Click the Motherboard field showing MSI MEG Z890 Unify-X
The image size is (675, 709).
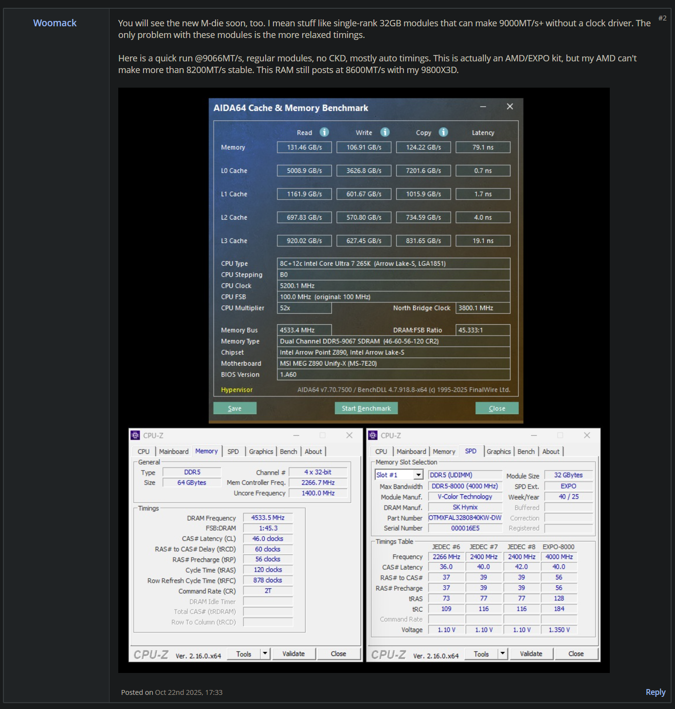pos(393,363)
